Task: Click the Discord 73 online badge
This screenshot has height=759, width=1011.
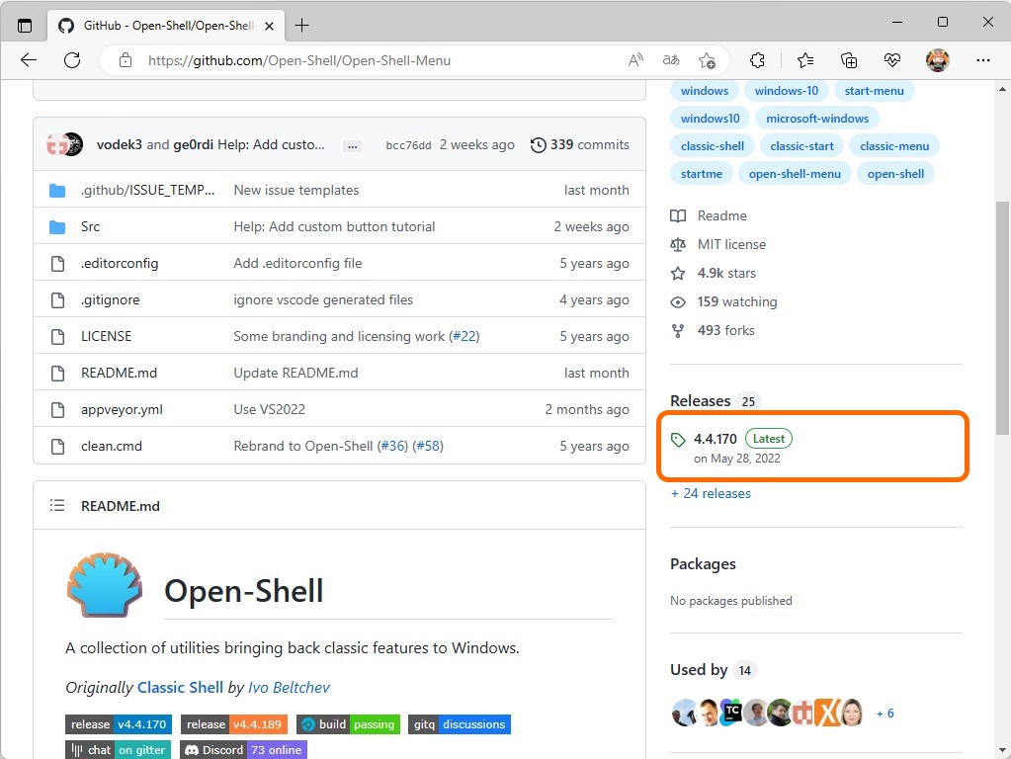Action: coord(242,749)
